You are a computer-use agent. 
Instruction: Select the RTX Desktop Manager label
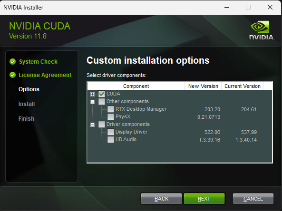(x=141, y=109)
